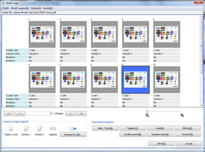Open the Modif. pagina menu
Screen dimensions: 205x152
(x=20, y=8)
